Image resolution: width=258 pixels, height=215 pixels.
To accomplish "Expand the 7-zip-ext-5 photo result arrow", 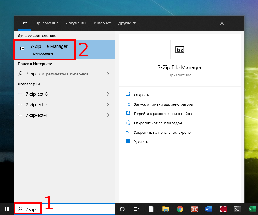I will (x=108, y=105).
